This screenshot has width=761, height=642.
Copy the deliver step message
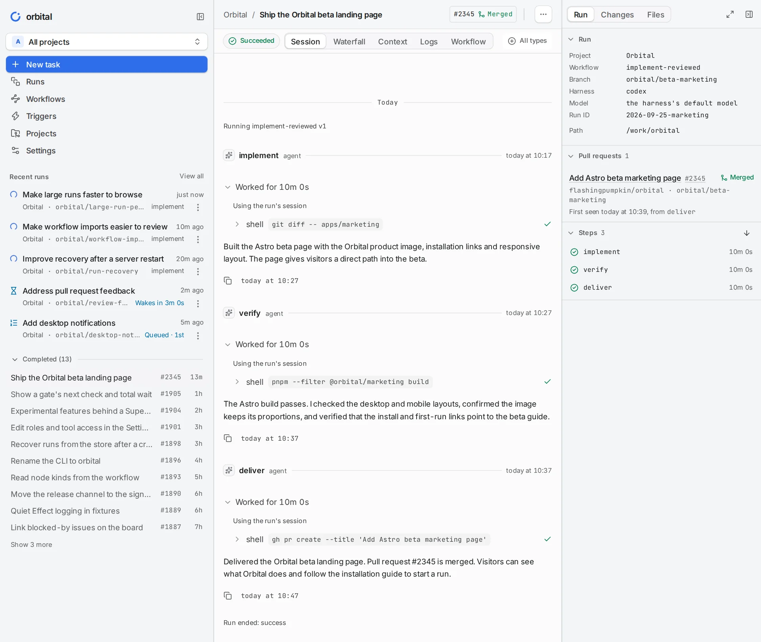[228, 596]
